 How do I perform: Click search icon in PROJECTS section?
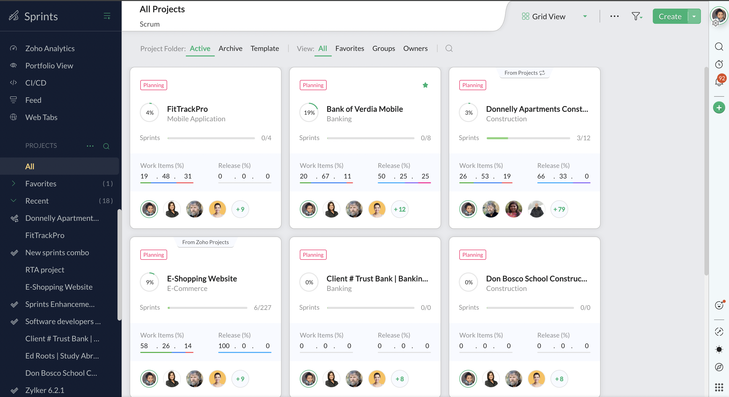pyautogui.click(x=106, y=146)
